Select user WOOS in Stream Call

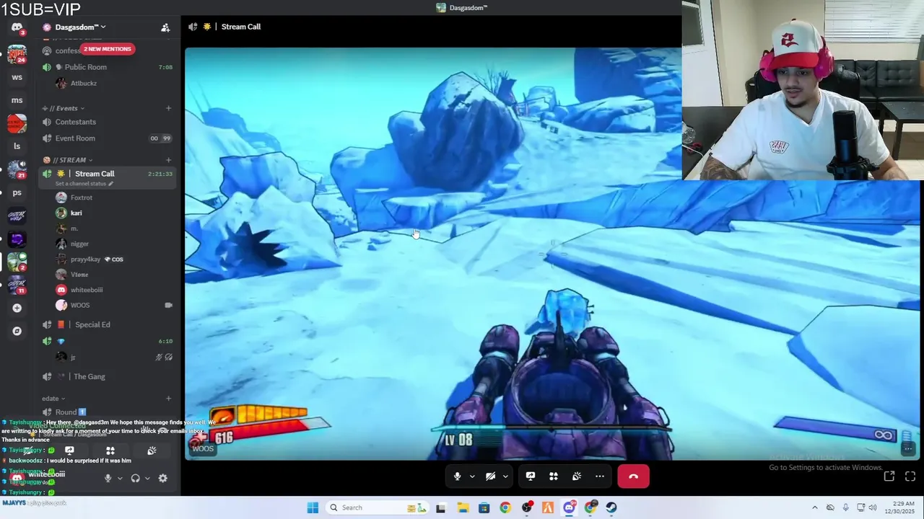tap(80, 305)
